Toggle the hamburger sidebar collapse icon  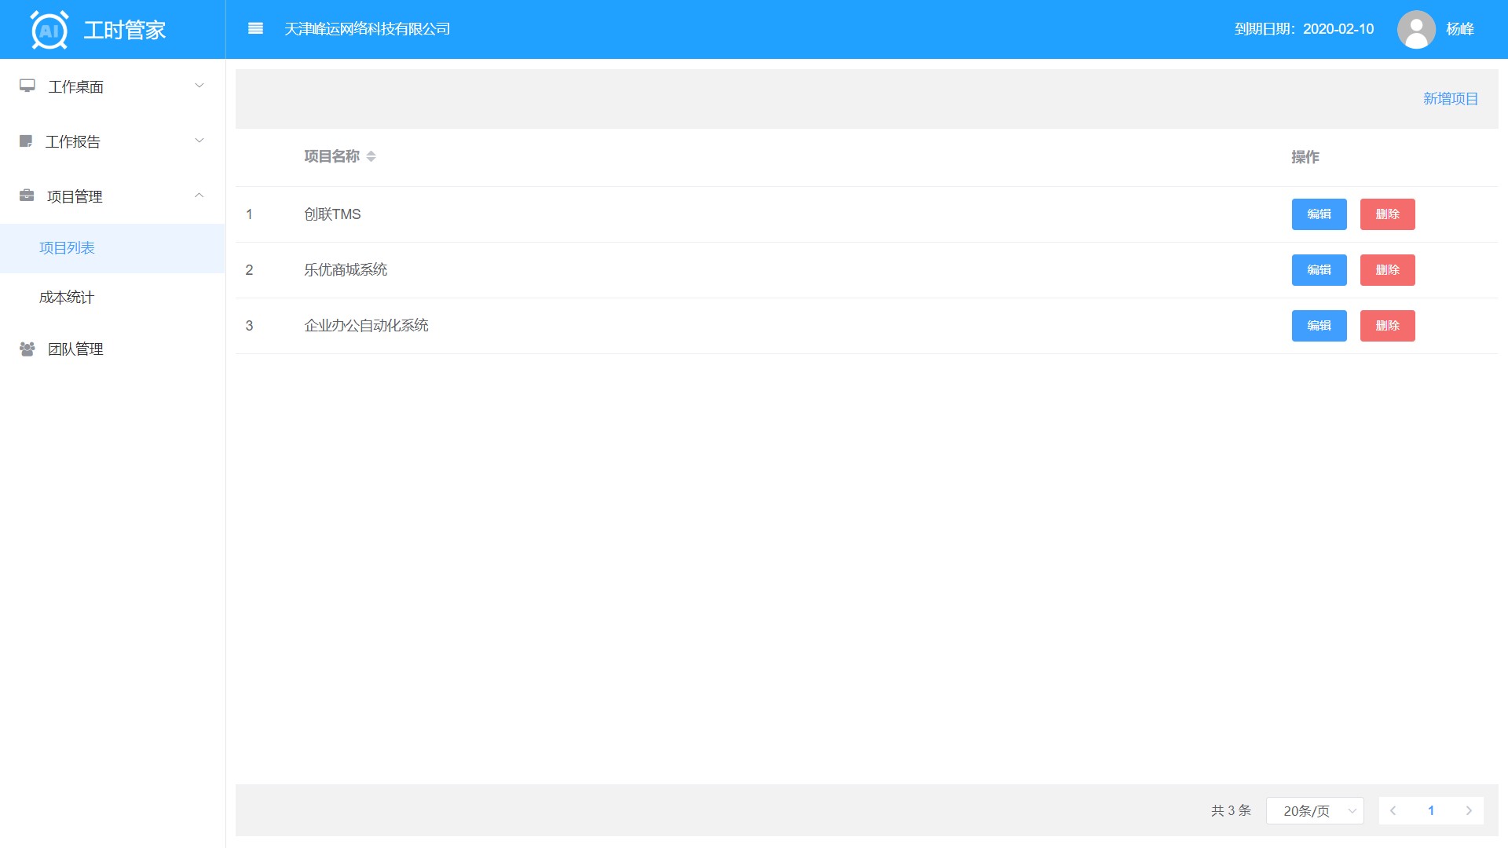click(255, 29)
